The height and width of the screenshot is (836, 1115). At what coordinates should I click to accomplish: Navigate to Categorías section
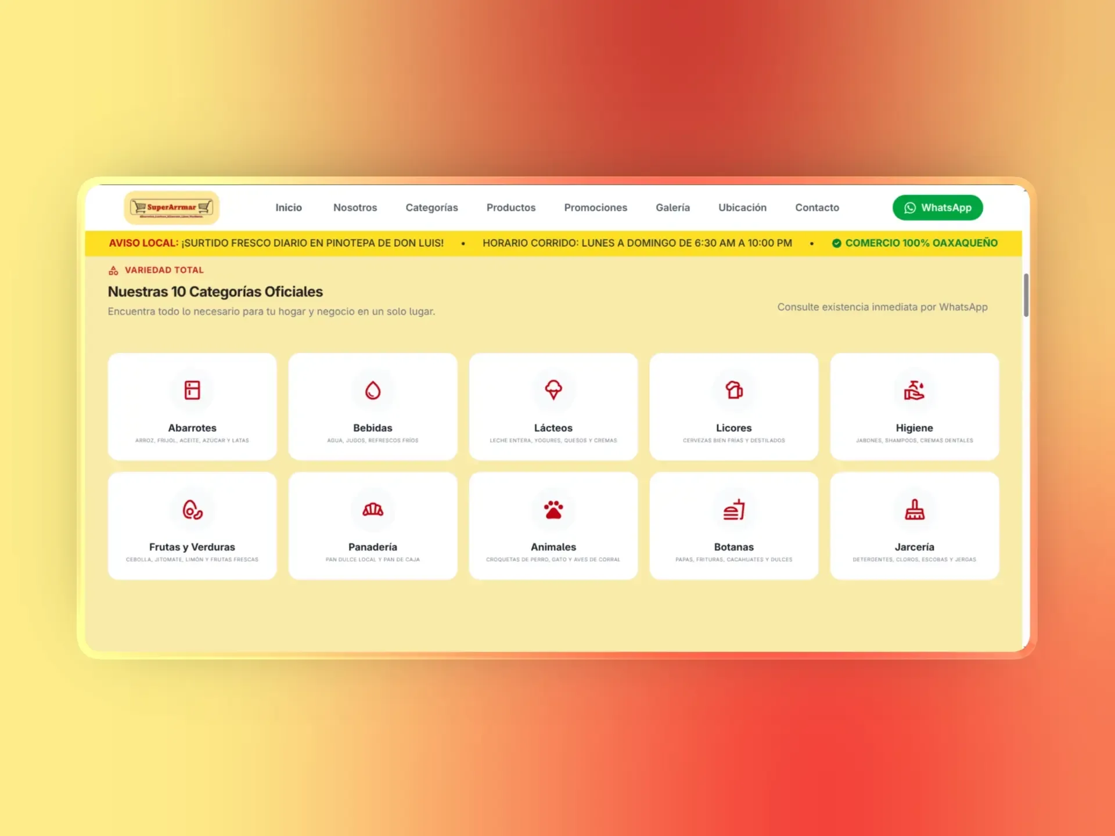click(x=431, y=207)
